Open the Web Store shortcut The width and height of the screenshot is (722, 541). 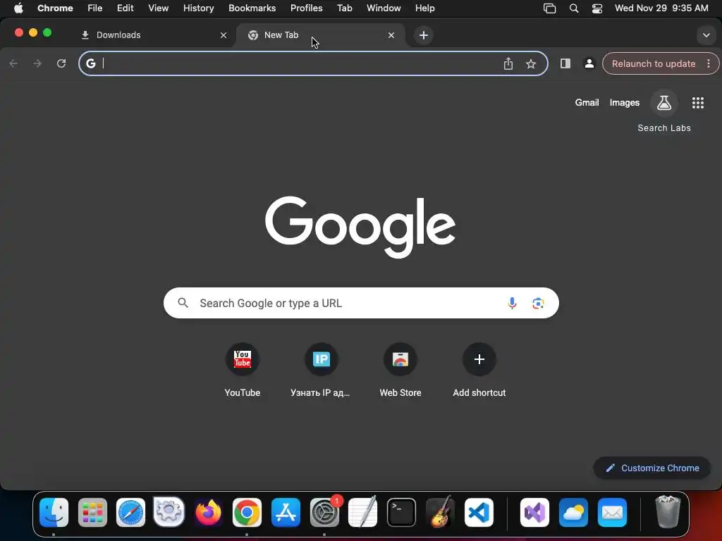pos(400,371)
